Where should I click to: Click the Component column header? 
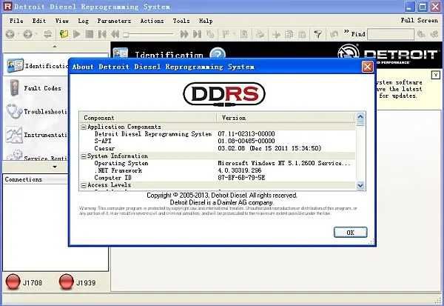click(x=148, y=118)
